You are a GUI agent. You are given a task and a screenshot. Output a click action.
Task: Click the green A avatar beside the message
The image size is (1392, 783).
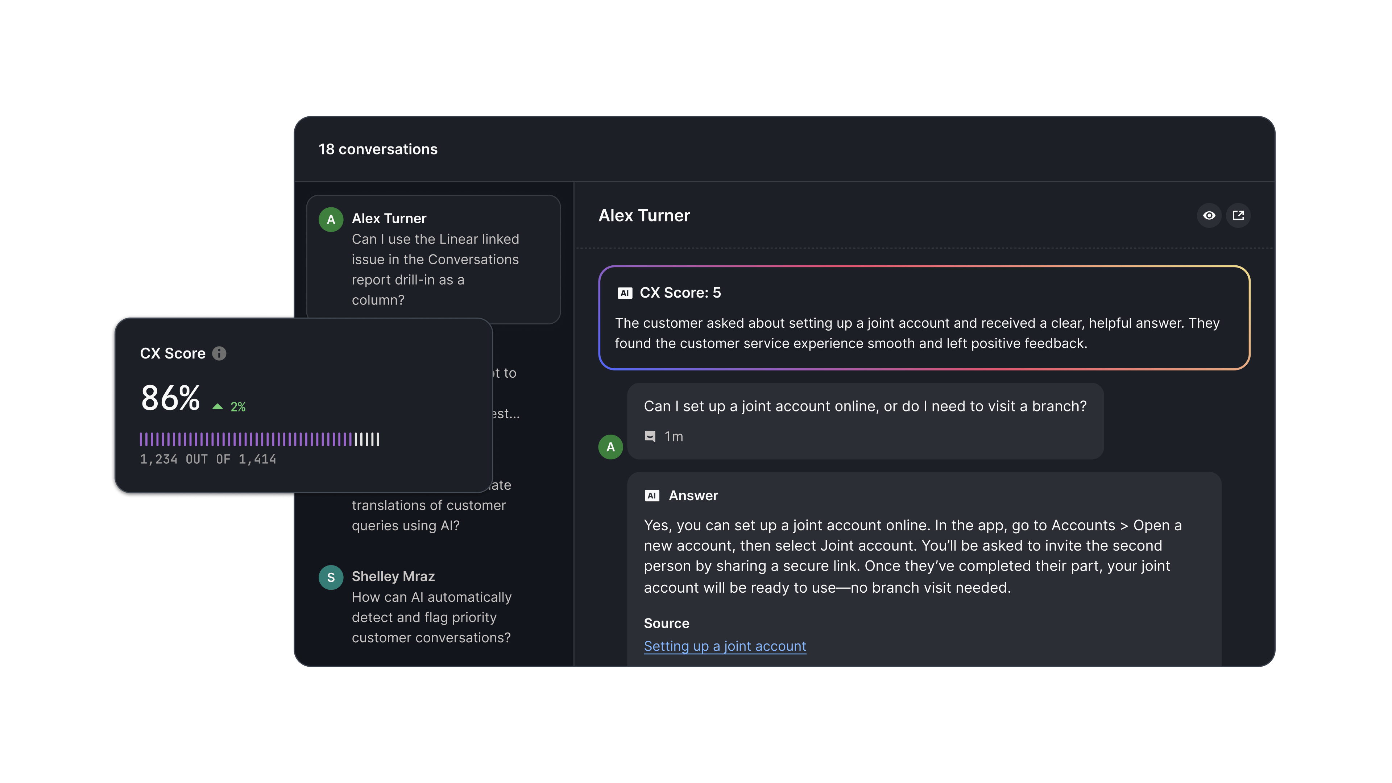click(x=610, y=447)
